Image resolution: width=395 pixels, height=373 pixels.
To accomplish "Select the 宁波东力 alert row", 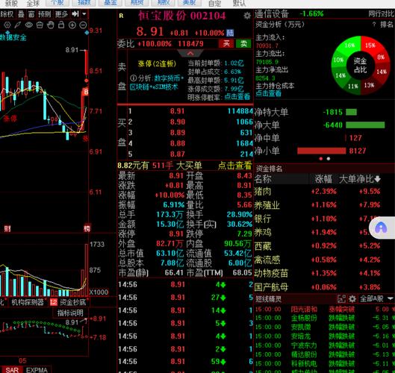I will point(325,345).
